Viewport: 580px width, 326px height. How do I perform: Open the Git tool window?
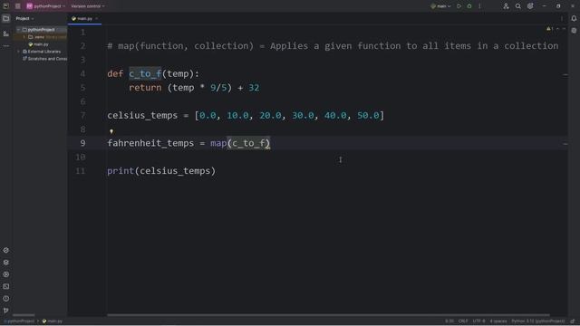(x=6, y=310)
